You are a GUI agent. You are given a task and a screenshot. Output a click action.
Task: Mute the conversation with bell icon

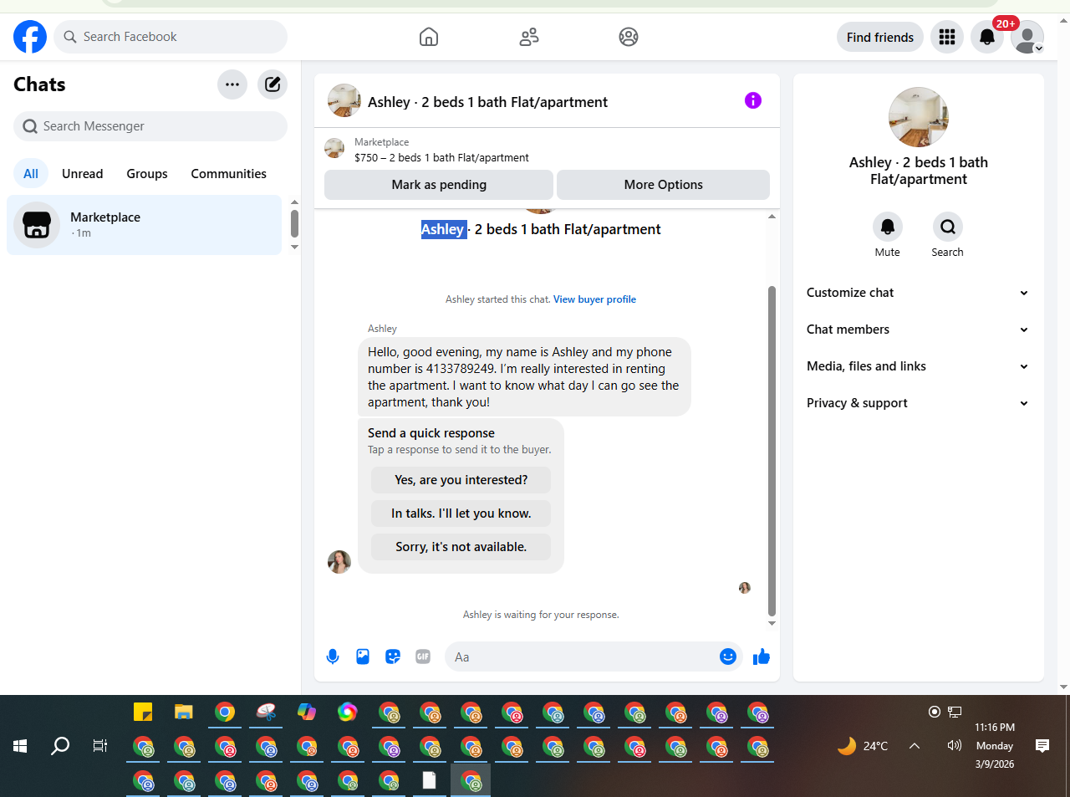coord(888,227)
